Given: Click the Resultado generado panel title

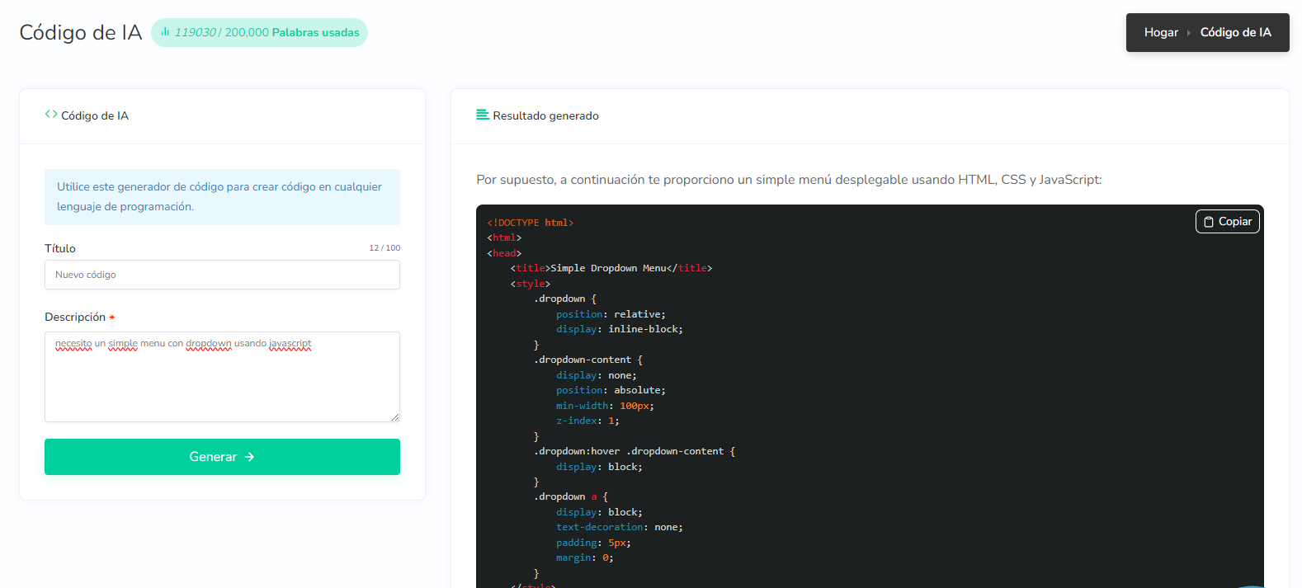Looking at the screenshot, I should [545, 115].
